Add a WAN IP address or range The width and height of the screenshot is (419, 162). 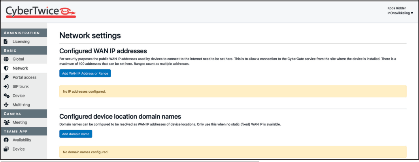tap(85, 73)
